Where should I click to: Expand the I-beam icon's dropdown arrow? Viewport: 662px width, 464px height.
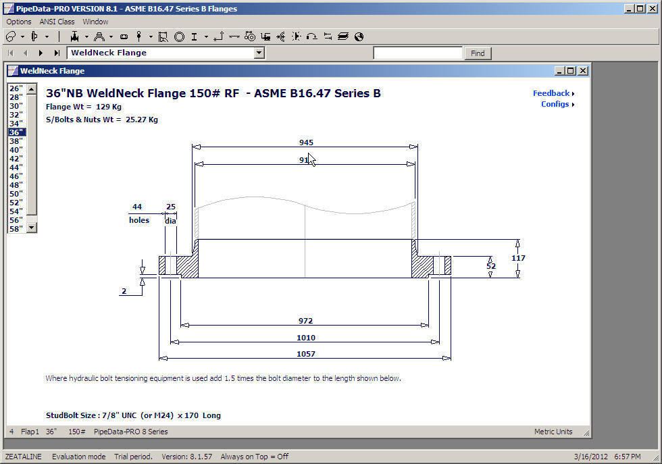[x=206, y=36]
